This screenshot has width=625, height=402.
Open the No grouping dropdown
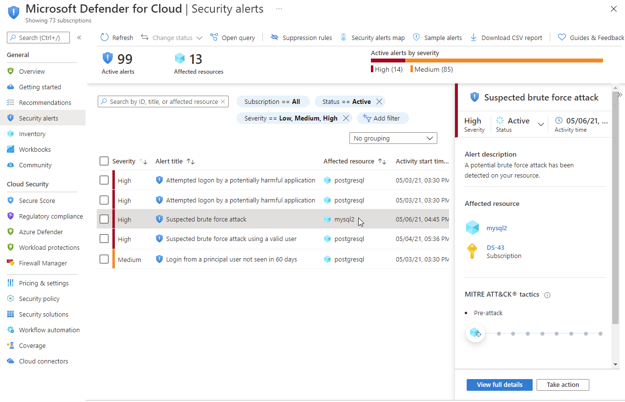click(x=393, y=138)
